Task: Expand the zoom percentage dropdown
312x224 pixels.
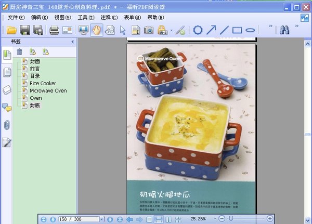Action: pyautogui.click(x=215, y=219)
